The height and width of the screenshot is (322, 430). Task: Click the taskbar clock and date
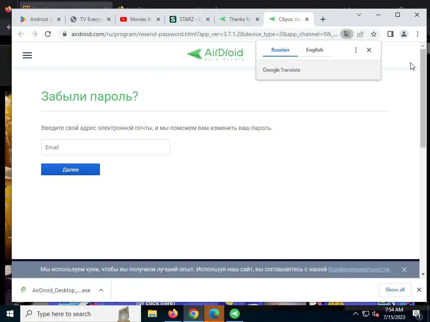tap(394, 314)
